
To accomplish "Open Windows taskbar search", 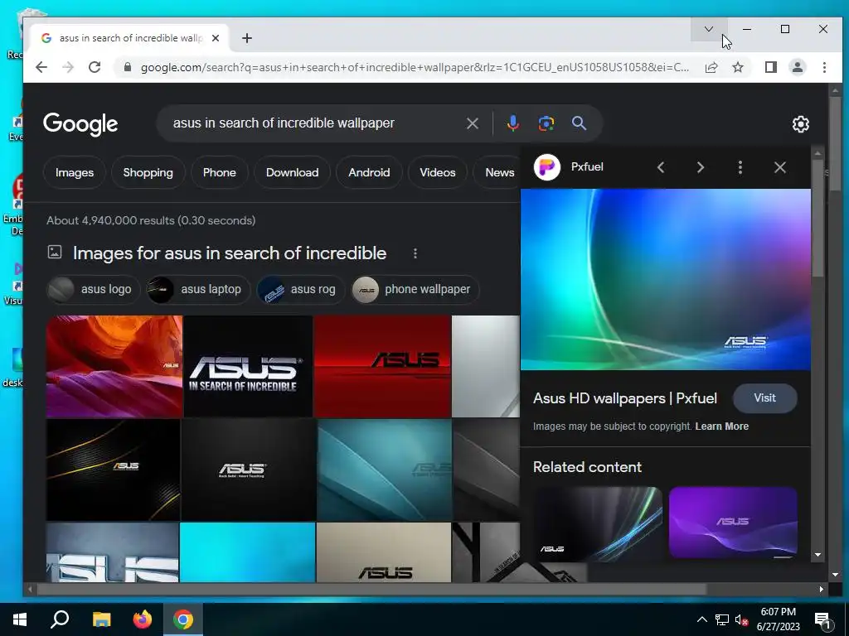I will pyautogui.click(x=60, y=619).
